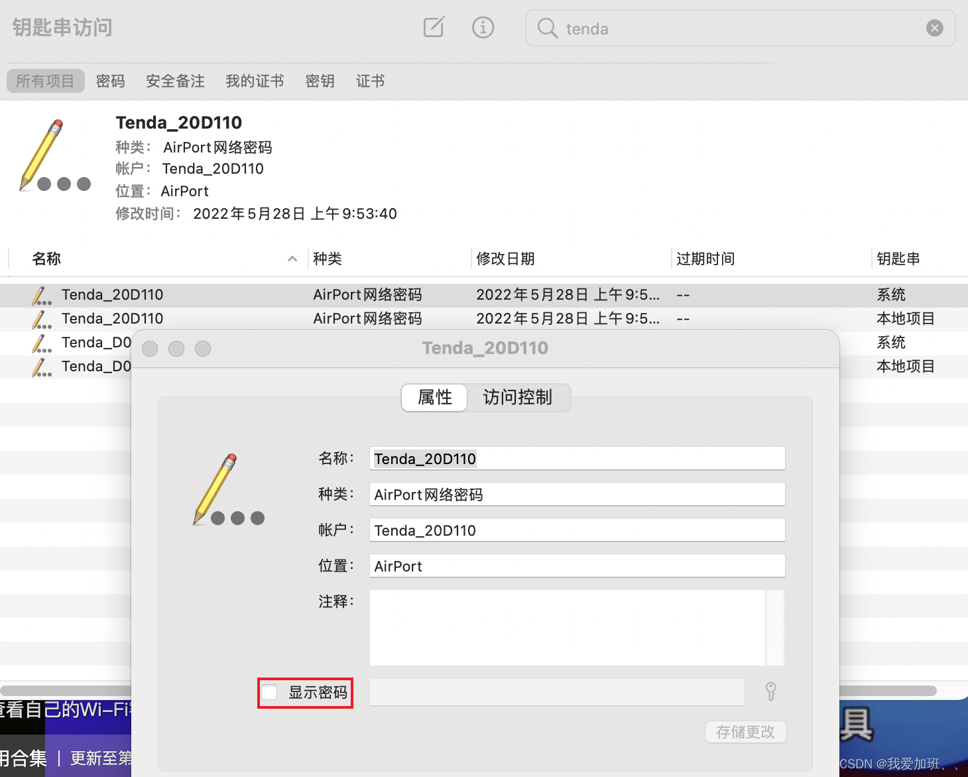Select the fourth row Tenda_D0 entry
The height and width of the screenshot is (777, 968).
(96, 367)
